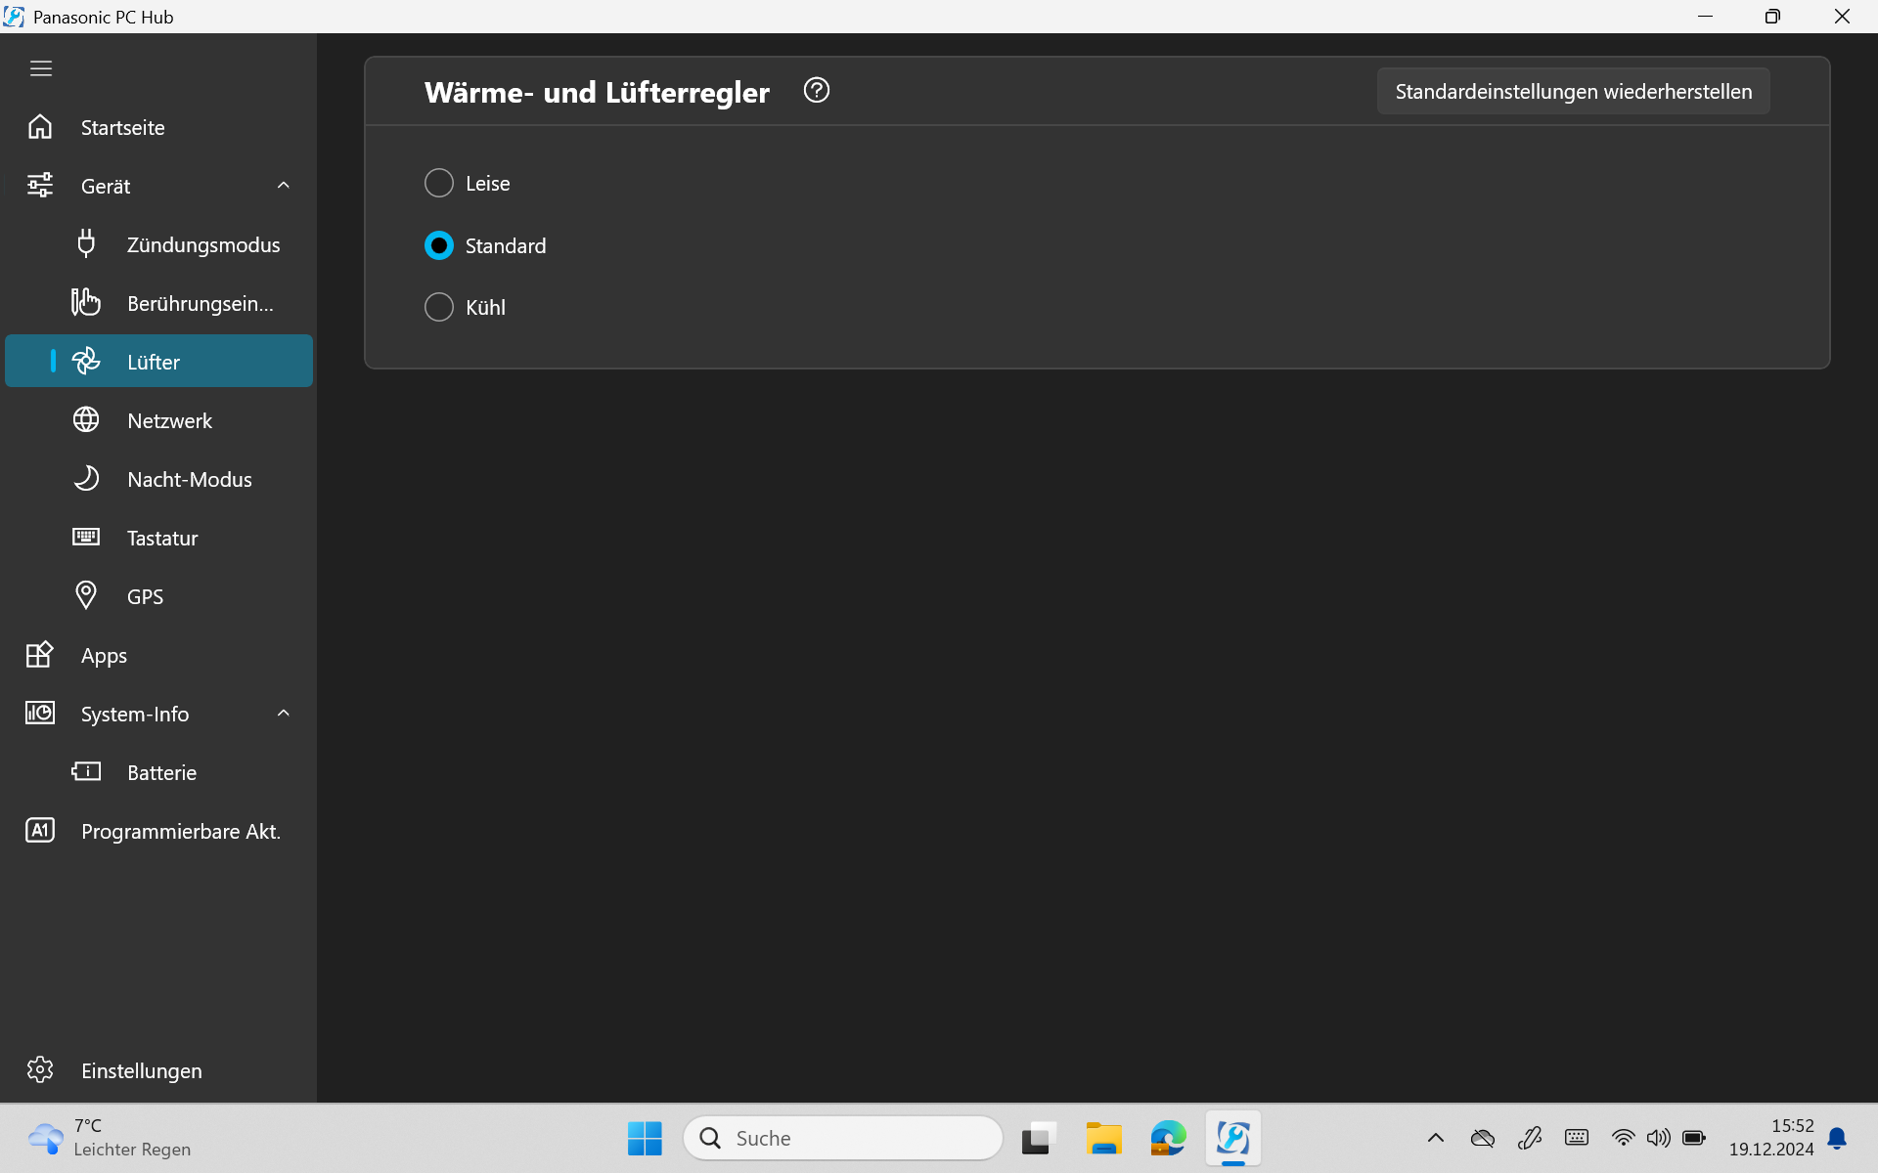Toggle the hamburger navigation menu
This screenshot has height=1173, width=1878.
[41, 68]
